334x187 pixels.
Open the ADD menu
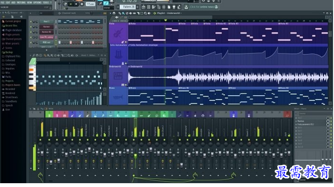click(13, 2)
